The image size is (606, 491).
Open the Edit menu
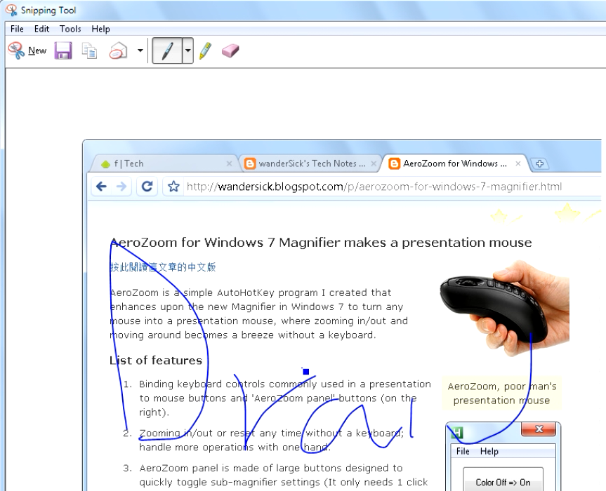point(41,29)
